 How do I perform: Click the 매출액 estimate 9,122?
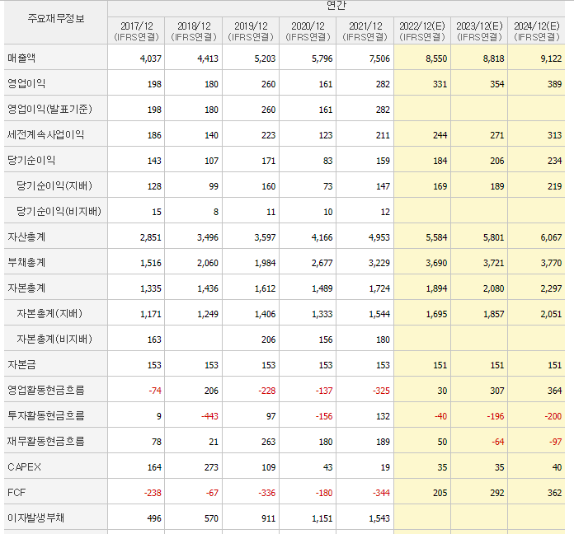[x=551, y=59]
